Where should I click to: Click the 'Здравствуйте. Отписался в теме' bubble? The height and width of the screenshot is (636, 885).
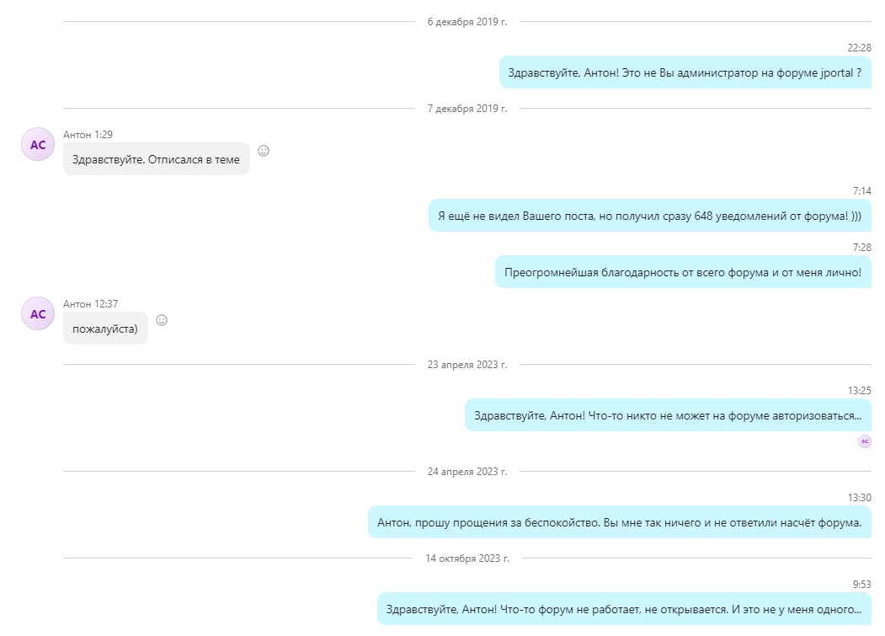click(x=156, y=159)
